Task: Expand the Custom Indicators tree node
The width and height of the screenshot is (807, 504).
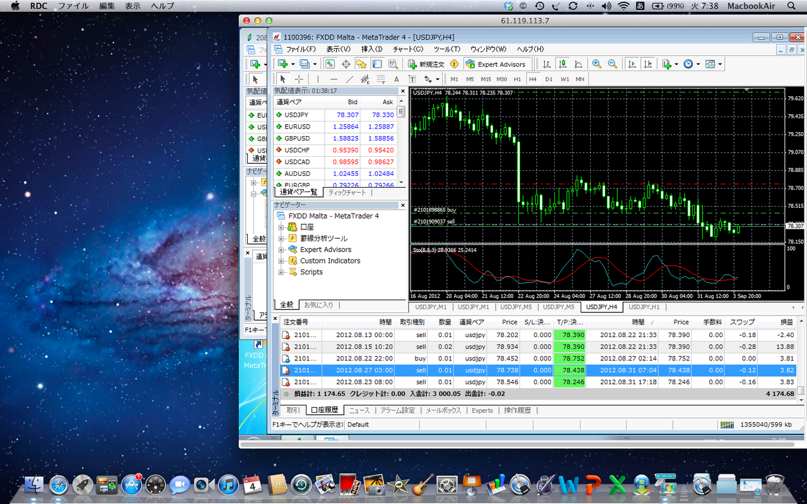Action: (281, 261)
